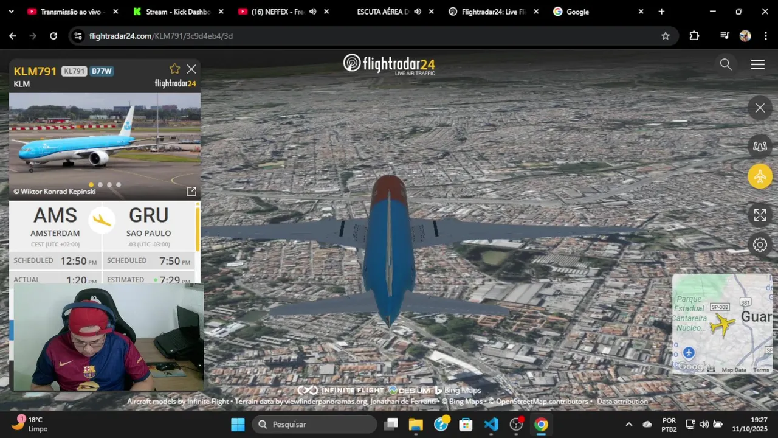Click the taskbar Pesquisar search box
This screenshot has width=778, height=438.
pyautogui.click(x=314, y=424)
